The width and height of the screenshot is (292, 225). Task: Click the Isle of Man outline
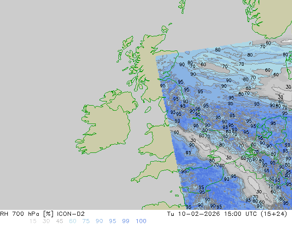[148, 110]
